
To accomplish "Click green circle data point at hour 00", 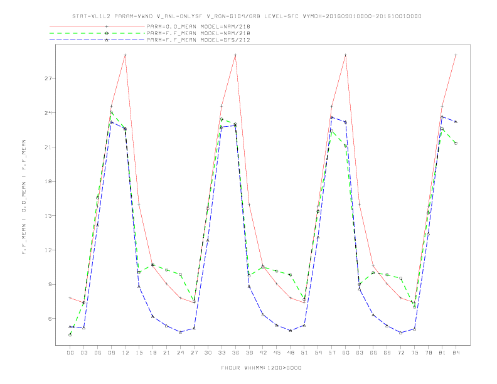I will tap(70, 335).
